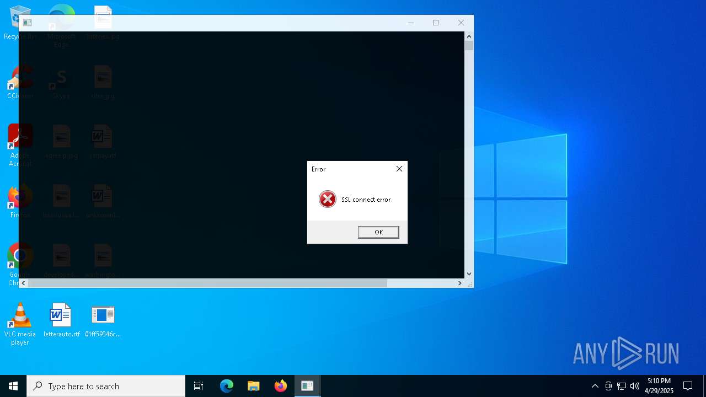
Task: Minimize the dark application window
Action: coord(410,23)
